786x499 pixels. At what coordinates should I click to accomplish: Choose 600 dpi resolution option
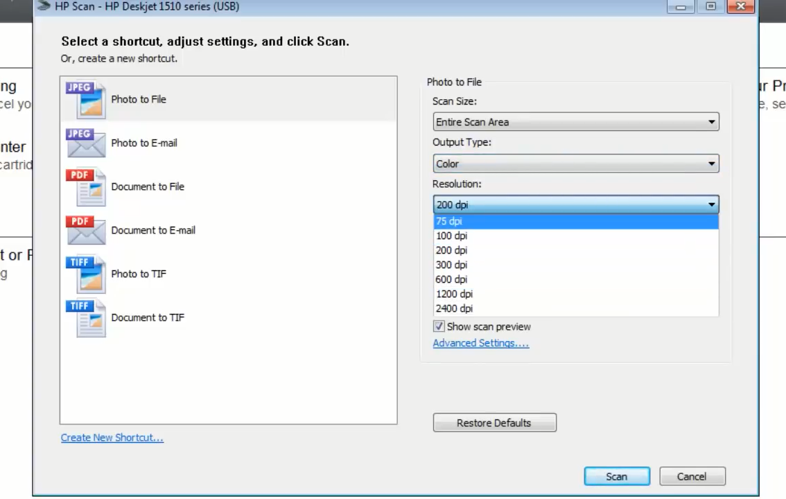click(x=575, y=279)
